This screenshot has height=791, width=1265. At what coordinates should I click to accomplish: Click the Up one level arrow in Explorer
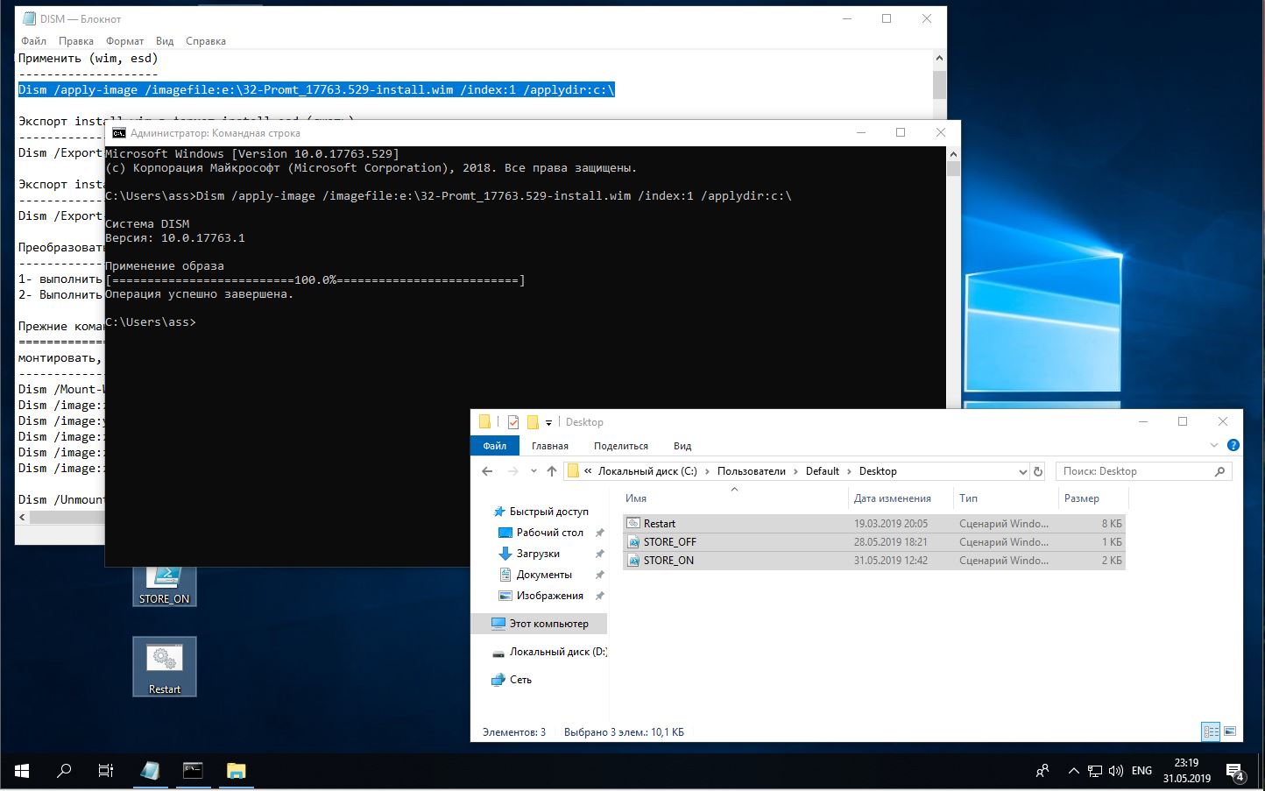(551, 471)
